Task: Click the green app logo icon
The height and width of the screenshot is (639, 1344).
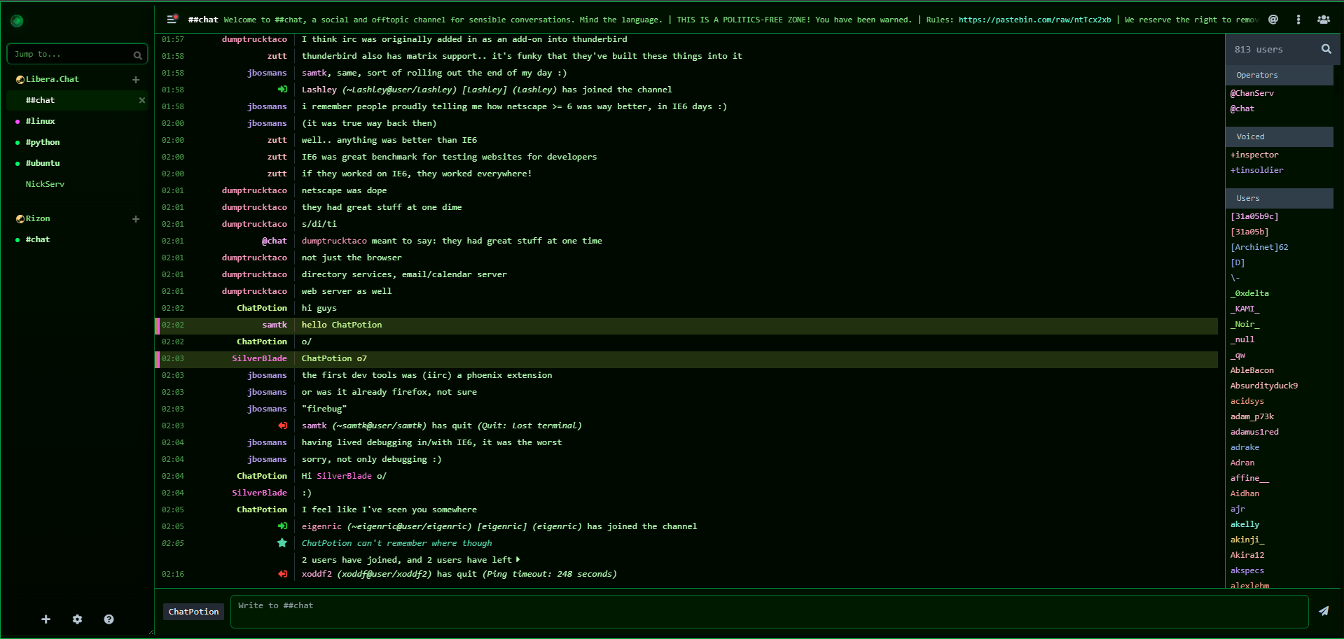Action: [18, 21]
